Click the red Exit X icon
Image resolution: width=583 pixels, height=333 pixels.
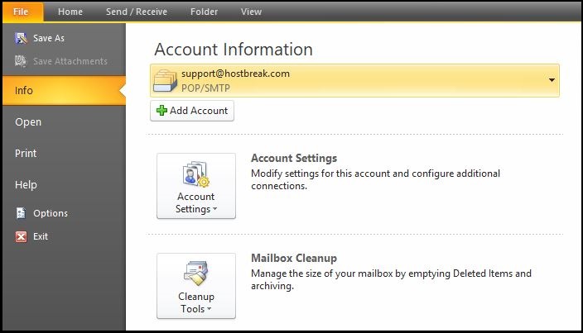tap(21, 236)
